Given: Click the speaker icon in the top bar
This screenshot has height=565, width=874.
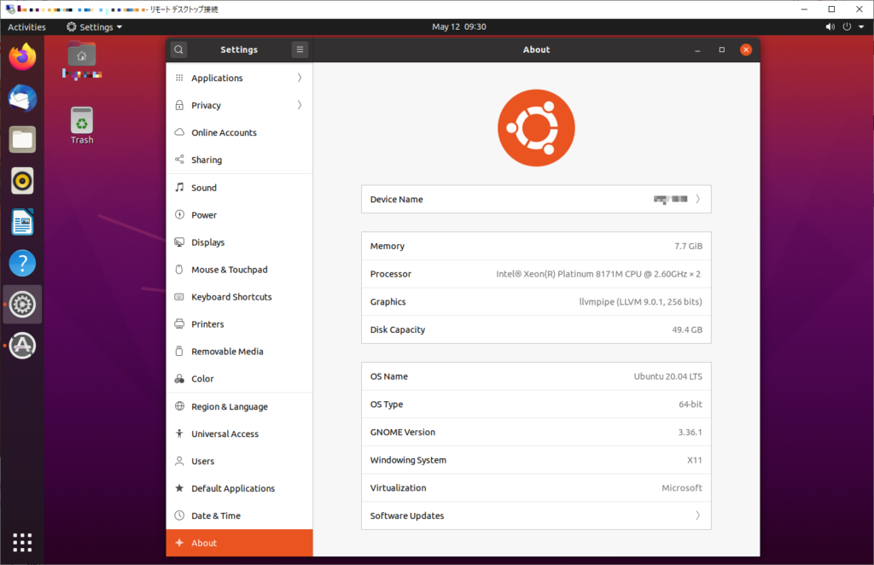Looking at the screenshot, I should coord(829,26).
